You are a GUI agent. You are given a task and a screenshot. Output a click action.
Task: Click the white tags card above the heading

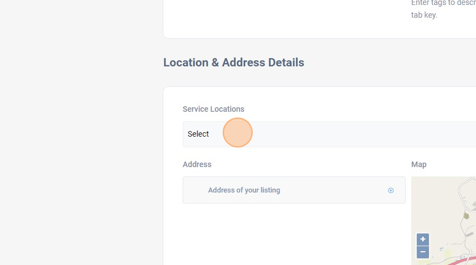click(x=277, y=19)
